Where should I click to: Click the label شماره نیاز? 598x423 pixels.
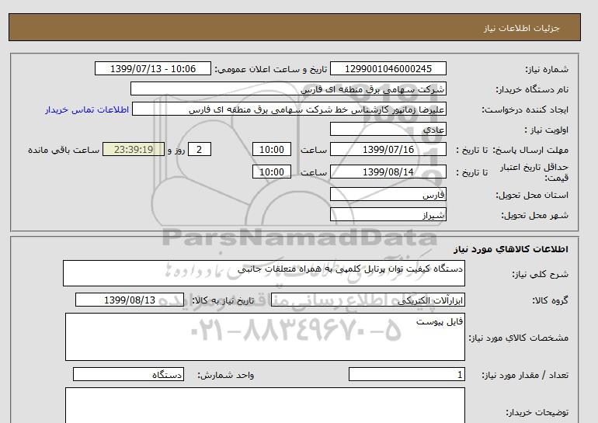547,69
